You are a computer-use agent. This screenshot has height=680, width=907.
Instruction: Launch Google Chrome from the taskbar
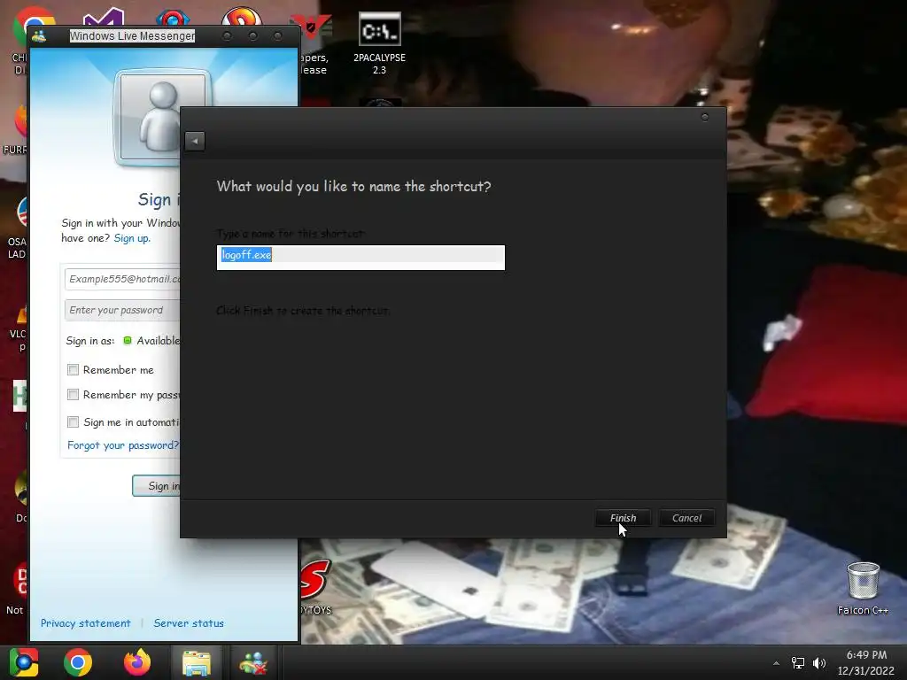point(78,662)
